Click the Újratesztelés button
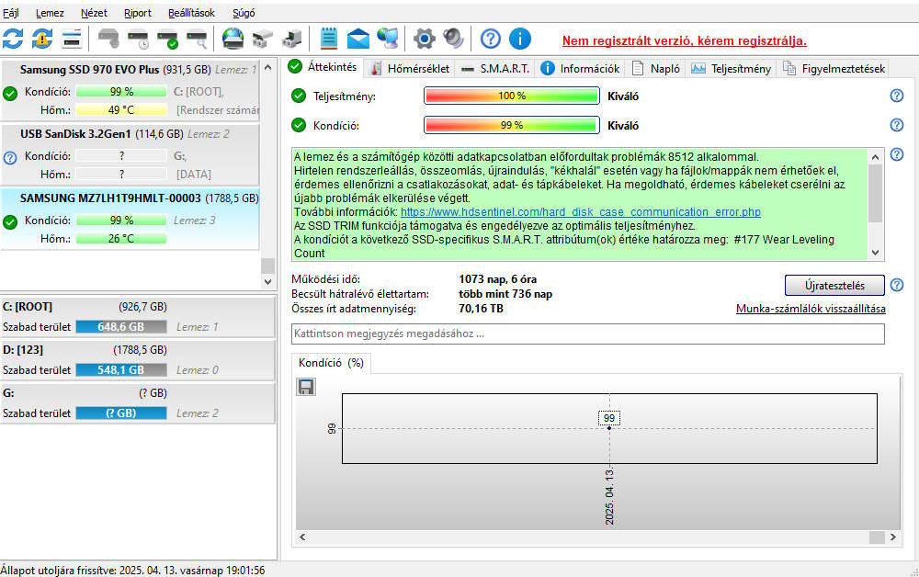Viewport: 919px width, 577px height. (834, 285)
